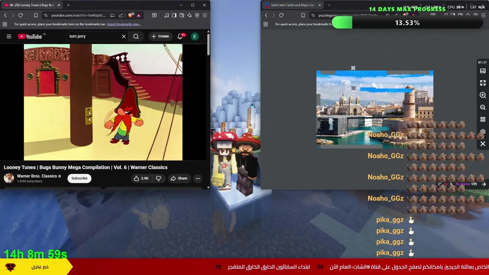Arrange puzzle pieces with grid icon
Viewport: 489px width, 275px height.
pyautogui.click(x=483, y=120)
